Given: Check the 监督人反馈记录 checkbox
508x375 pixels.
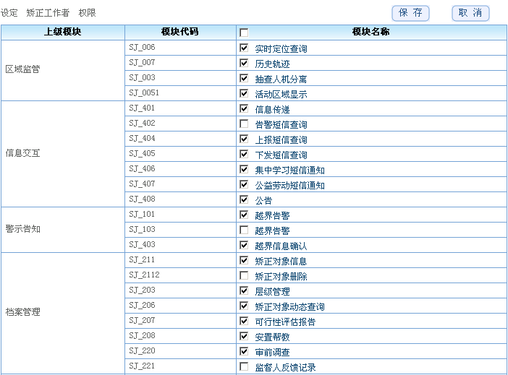Looking at the screenshot, I should coord(244,367).
